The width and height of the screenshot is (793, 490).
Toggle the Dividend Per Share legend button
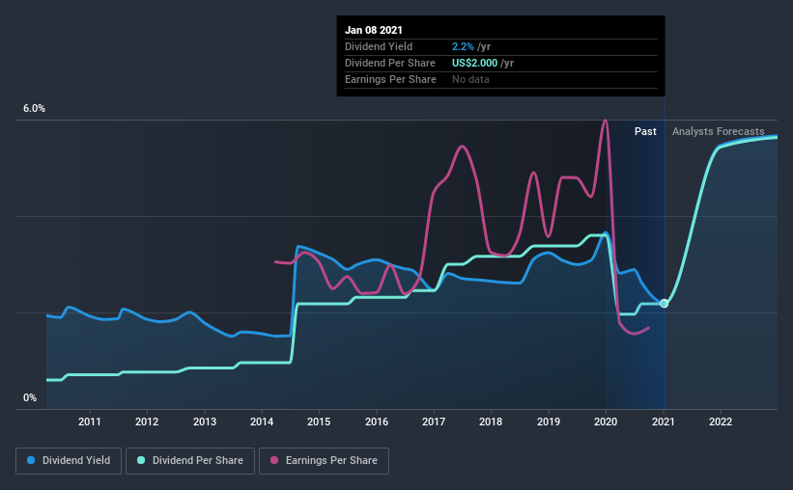(x=190, y=461)
